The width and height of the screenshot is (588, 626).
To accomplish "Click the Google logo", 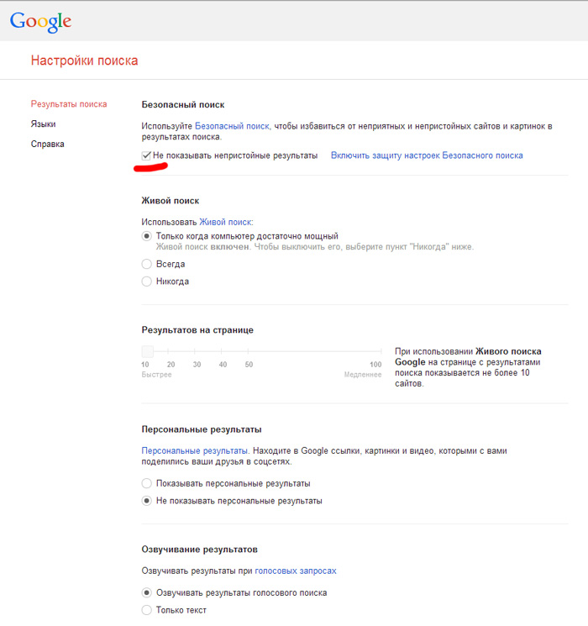I will [40, 22].
